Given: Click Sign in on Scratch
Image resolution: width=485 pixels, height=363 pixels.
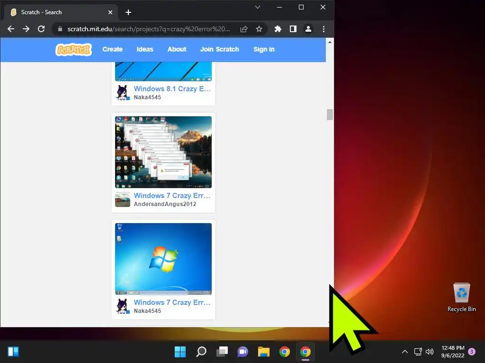Looking at the screenshot, I should click(x=264, y=49).
